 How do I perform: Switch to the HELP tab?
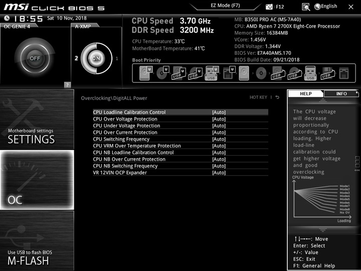306,93
